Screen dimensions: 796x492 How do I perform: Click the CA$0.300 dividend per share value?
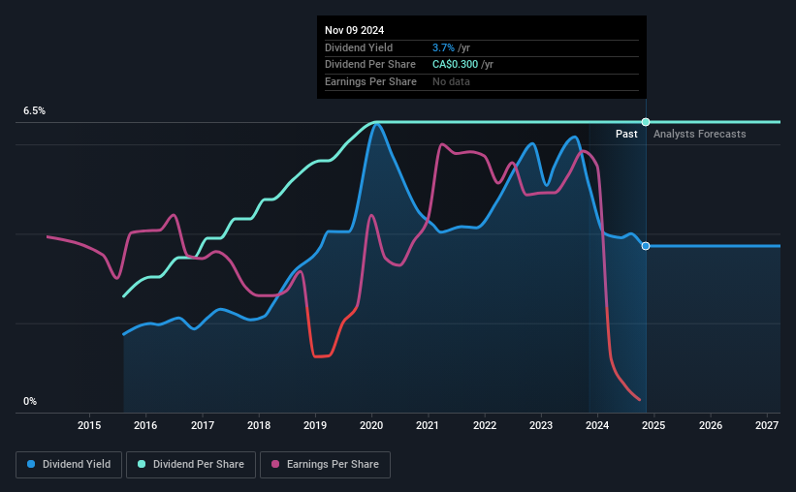pyautogui.click(x=456, y=65)
